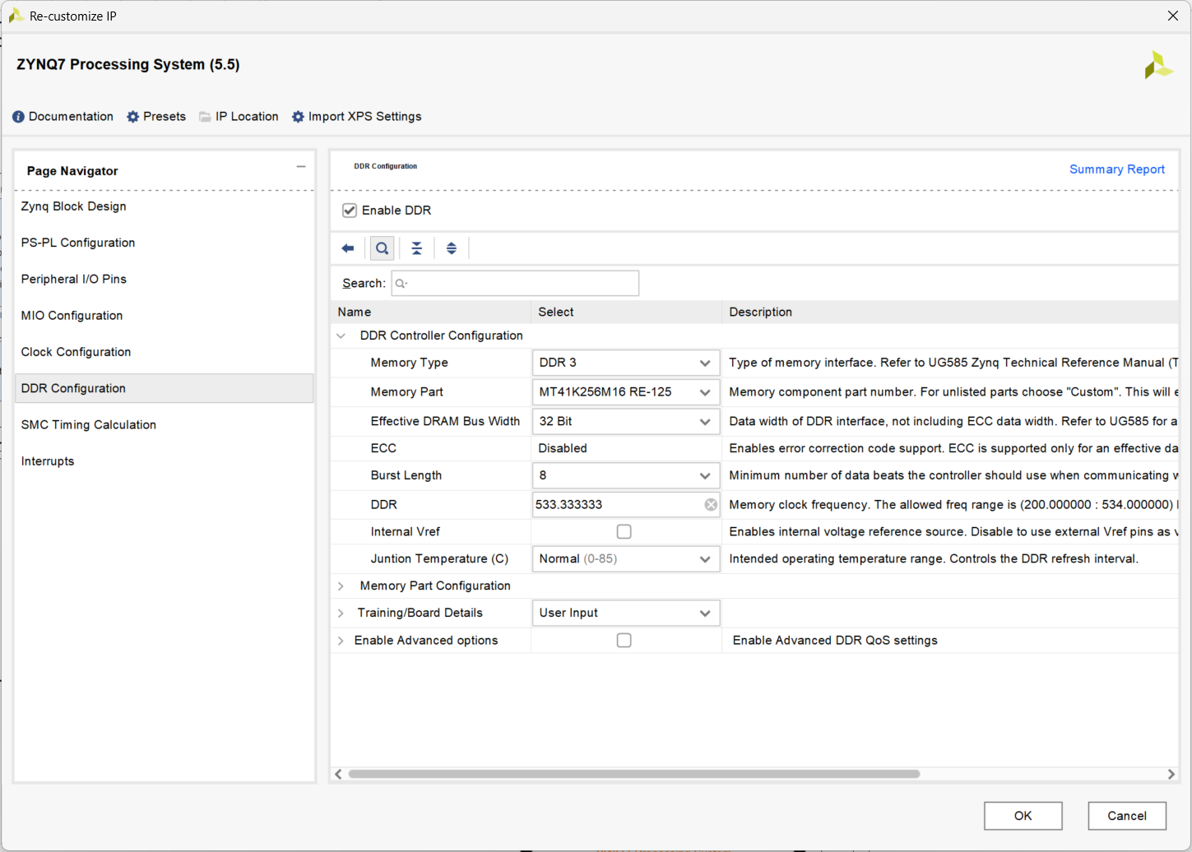
Task: Click the back arrow toolbar icon
Action: 348,248
